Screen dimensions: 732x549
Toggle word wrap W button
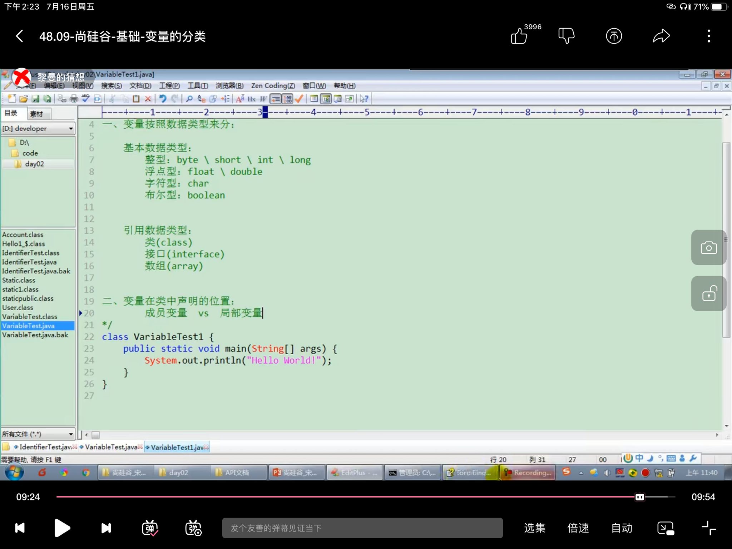click(263, 99)
